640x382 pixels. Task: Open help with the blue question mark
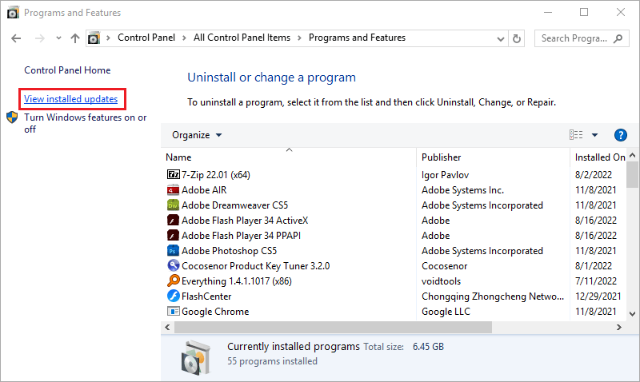(621, 135)
